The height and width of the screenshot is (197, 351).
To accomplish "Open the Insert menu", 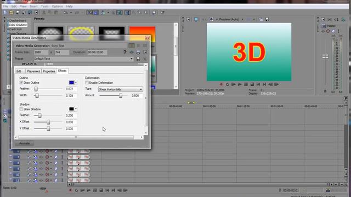I will point(33,7).
